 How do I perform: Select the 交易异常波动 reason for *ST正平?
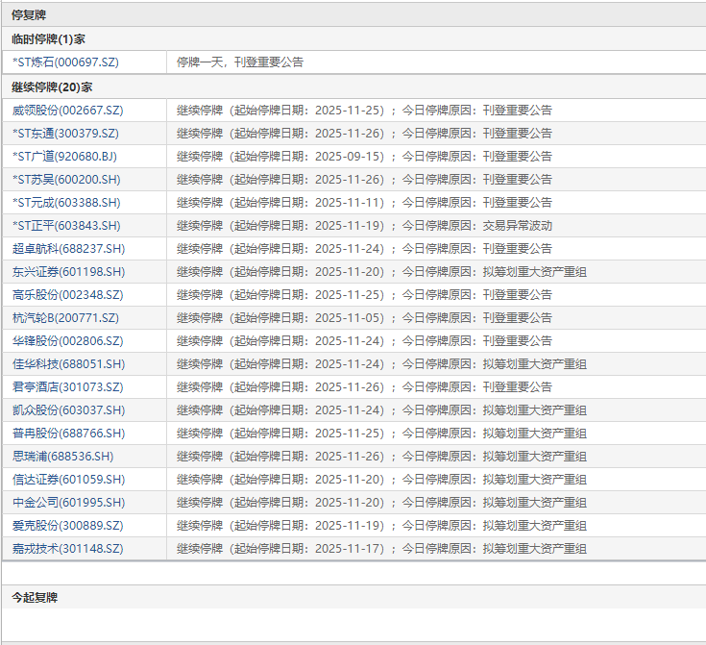[x=518, y=225]
